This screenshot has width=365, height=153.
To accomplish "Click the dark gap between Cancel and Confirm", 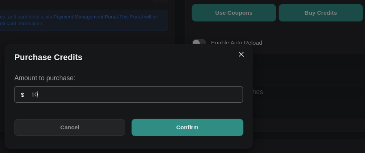I will [x=128, y=128].
